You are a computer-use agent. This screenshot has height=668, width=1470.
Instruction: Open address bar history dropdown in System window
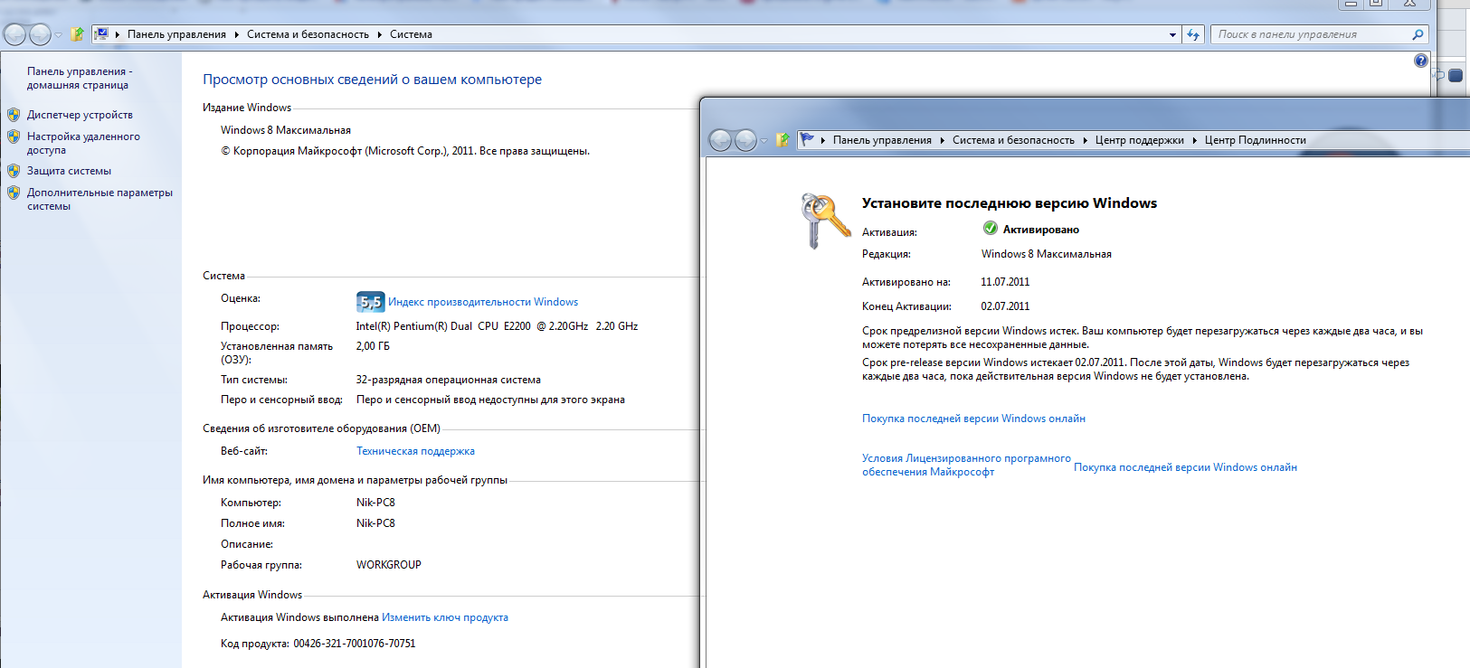pyautogui.click(x=1172, y=35)
